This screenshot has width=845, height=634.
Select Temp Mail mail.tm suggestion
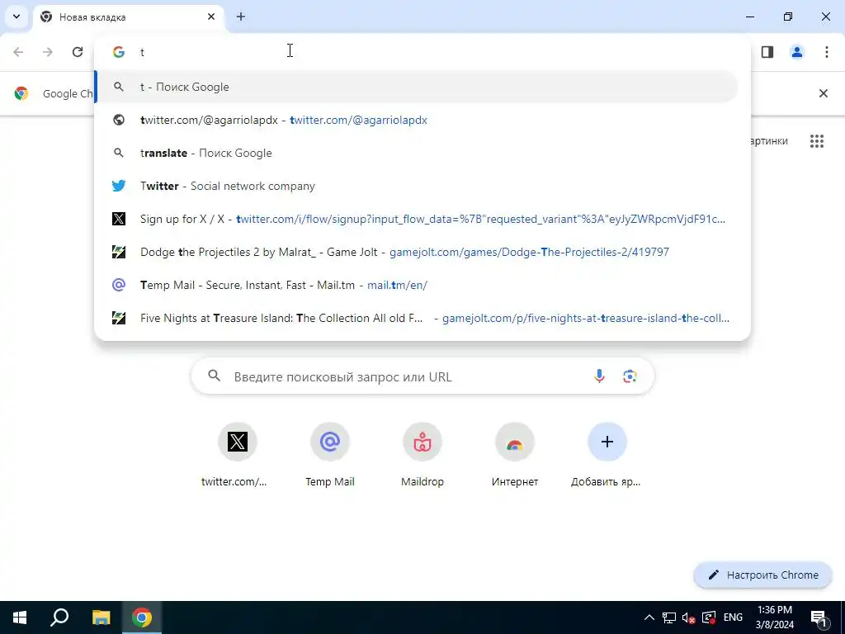tap(417, 285)
